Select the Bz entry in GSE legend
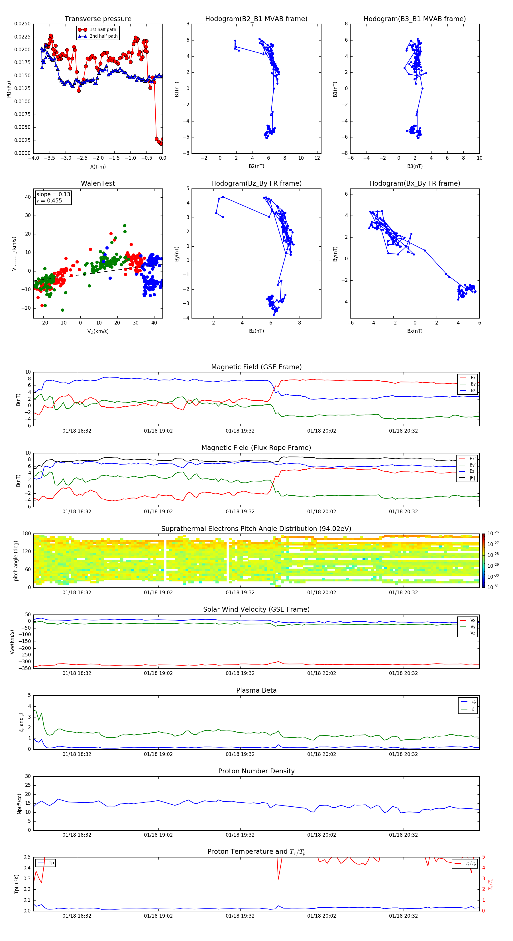The height and width of the screenshot is (941, 513). click(x=468, y=390)
